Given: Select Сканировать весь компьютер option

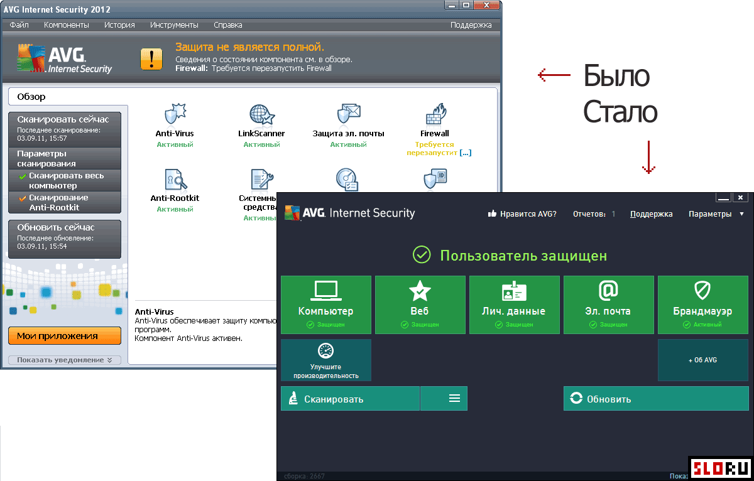Looking at the screenshot, I should 65,181.
